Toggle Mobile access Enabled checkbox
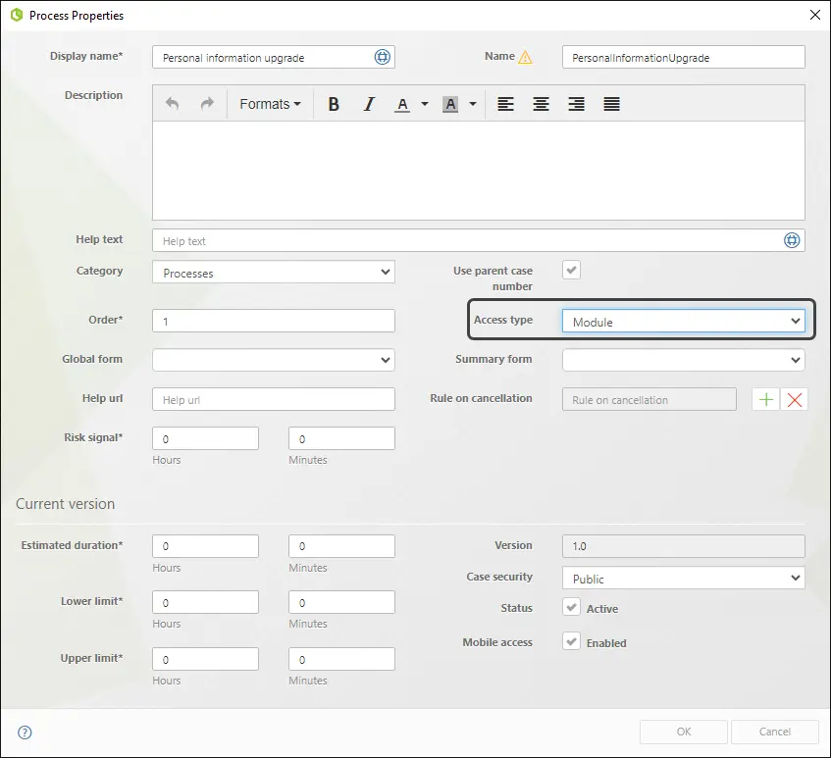Image resolution: width=831 pixels, height=758 pixels. [571, 641]
